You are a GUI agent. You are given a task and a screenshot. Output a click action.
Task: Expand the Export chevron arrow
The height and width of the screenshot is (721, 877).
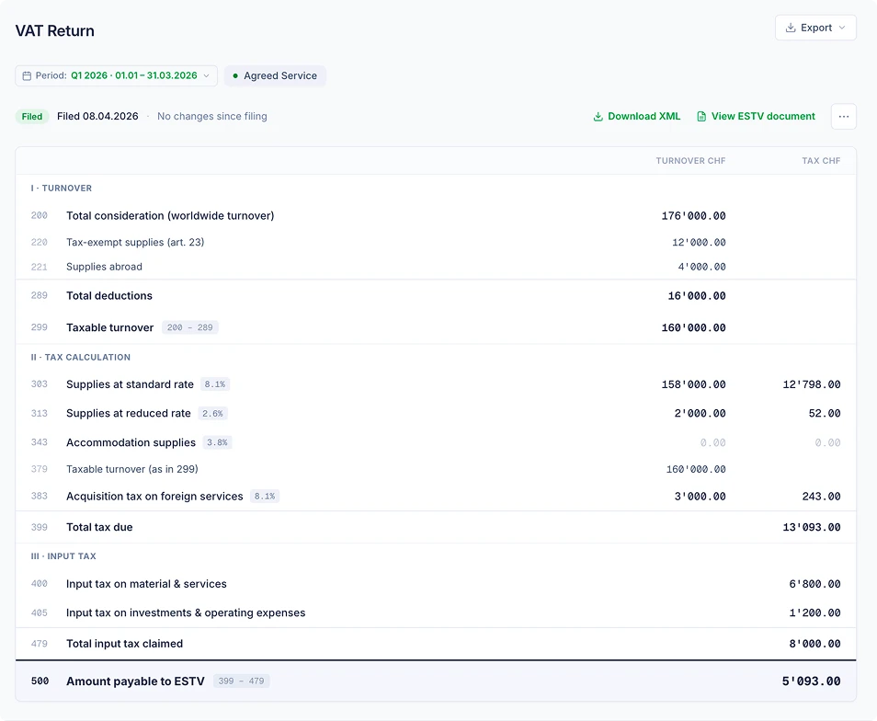[x=842, y=28]
